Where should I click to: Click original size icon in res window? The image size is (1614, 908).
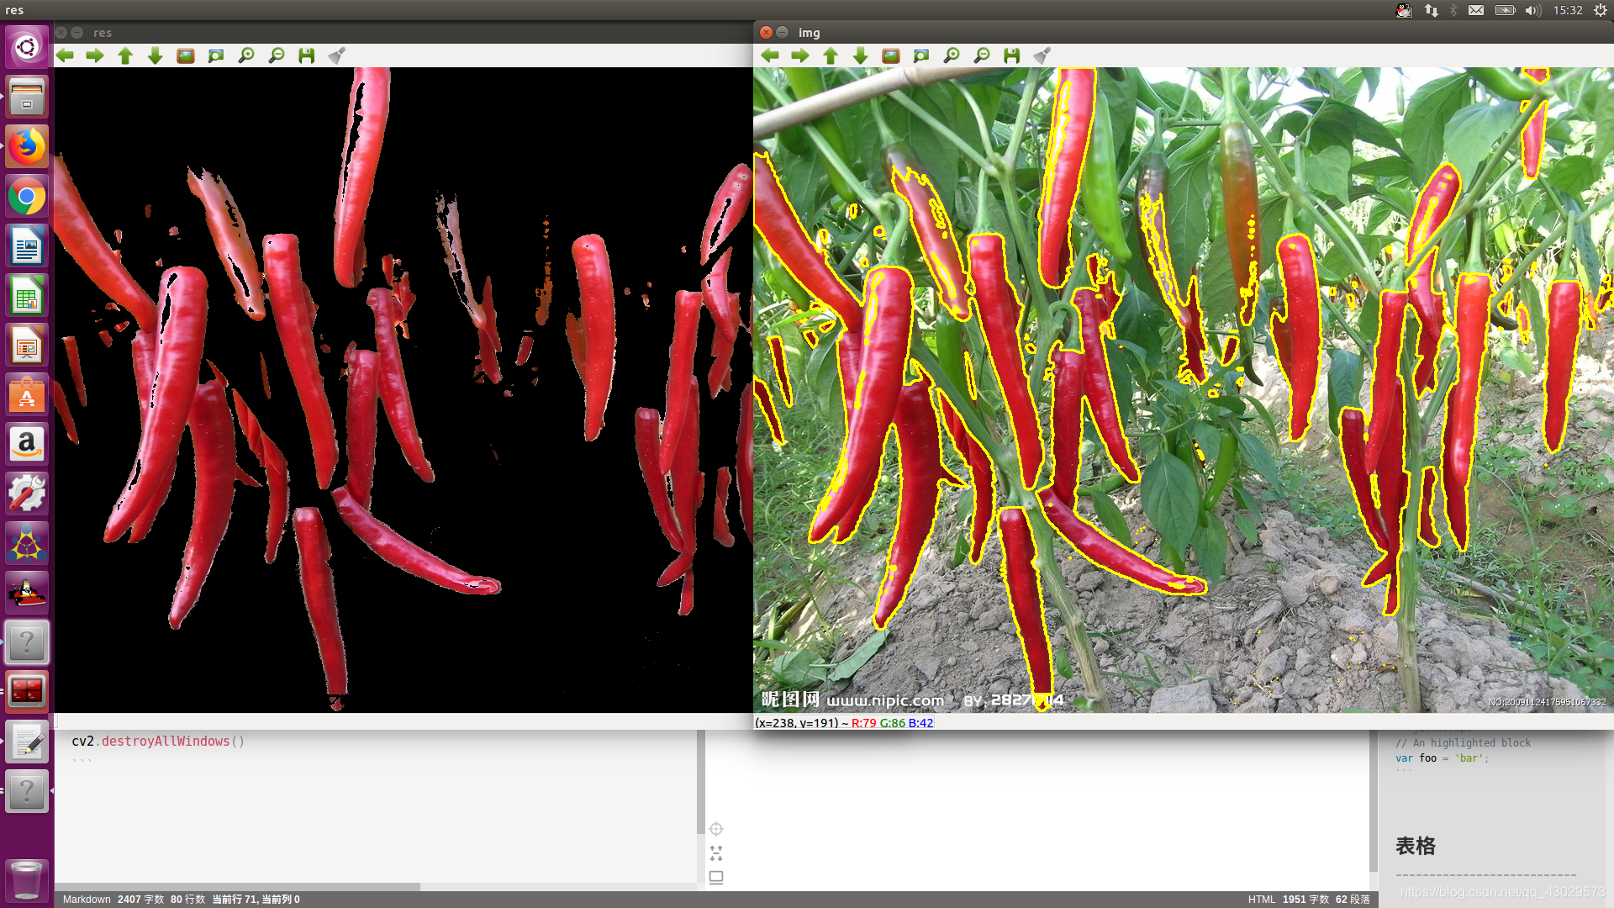tap(186, 55)
